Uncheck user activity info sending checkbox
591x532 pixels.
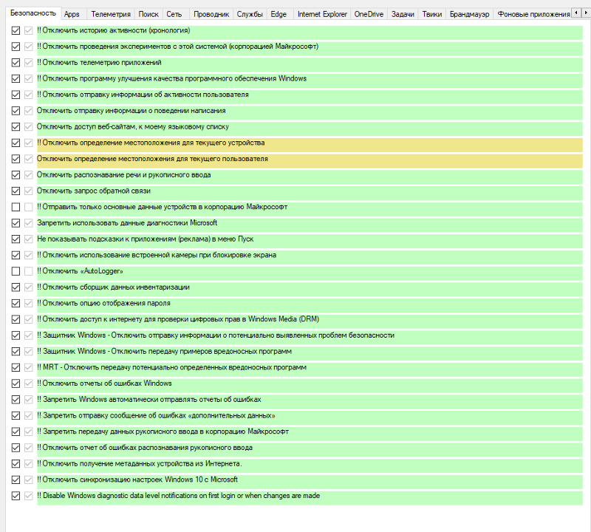(16, 95)
